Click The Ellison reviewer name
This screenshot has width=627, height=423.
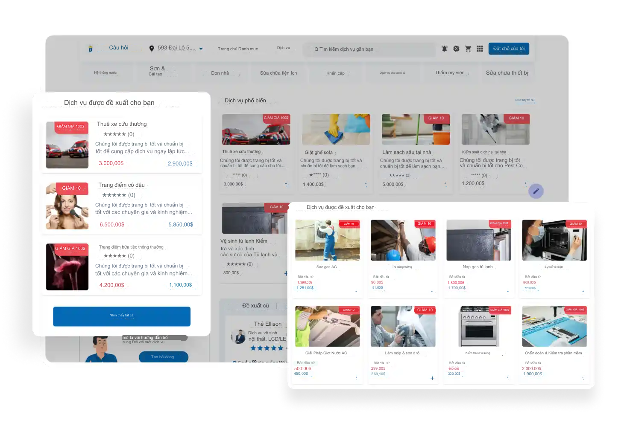pyautogui.click(x=268, y=324)
